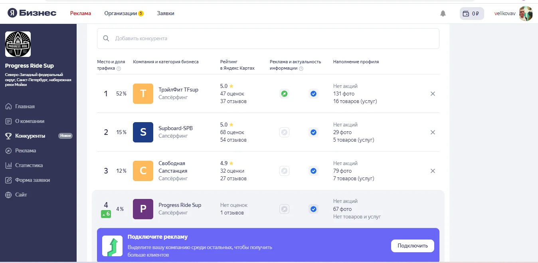Click the edit icon beside Форма заявки
The width and height of the screenshot is (538, 263).
pos(8,180)
